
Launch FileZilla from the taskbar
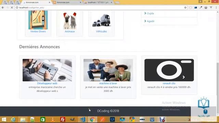(x=63, y=120)
